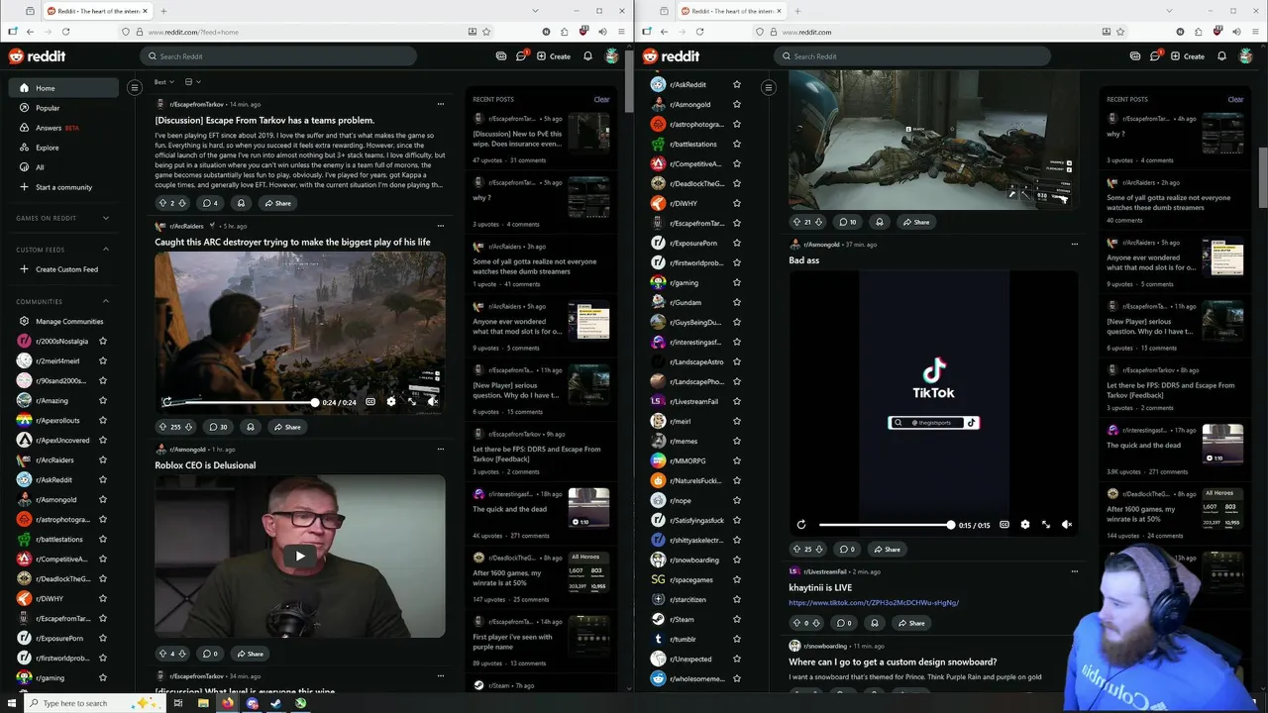The width and height of the screenshot is (1268, 713).
Task: Open the feed view layout dropdown
Action: point(192,82)
